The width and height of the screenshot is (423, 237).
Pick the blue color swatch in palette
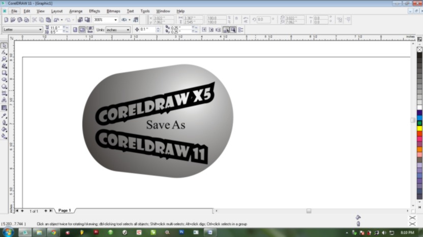(x=419, y=118)
